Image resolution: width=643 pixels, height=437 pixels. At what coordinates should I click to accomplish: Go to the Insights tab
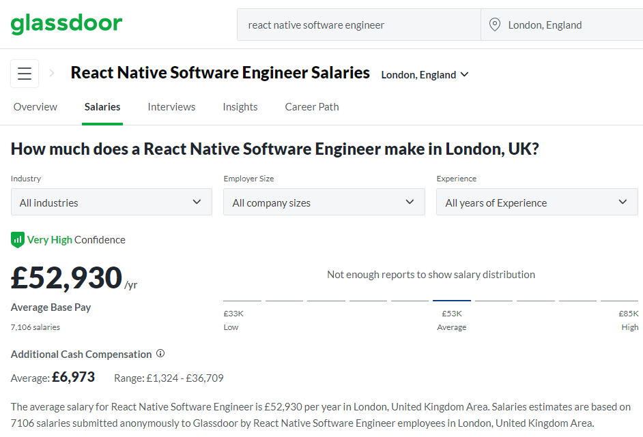[240, 107]
